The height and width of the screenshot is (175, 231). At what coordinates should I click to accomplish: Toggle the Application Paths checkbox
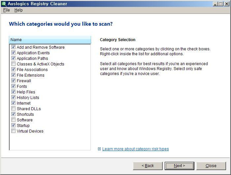tap(13, 58)
